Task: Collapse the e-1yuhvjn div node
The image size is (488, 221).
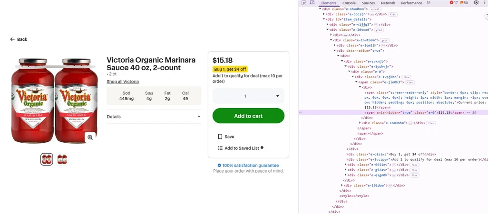Action: (x=345, y=66)
